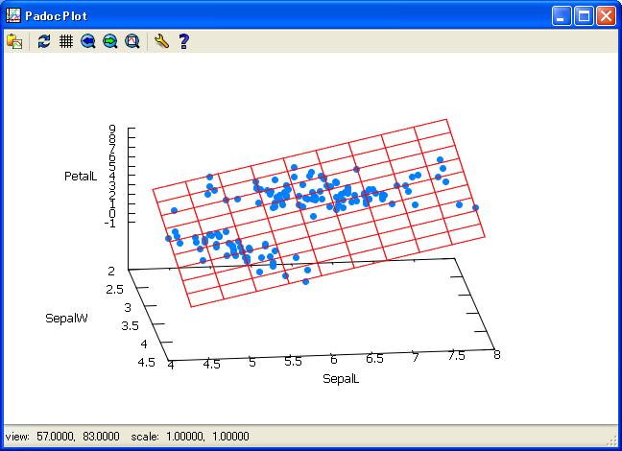Go to previous zoom (blue arrow magnifier)
The image size is (622, 451).
(x=88, y=41)
